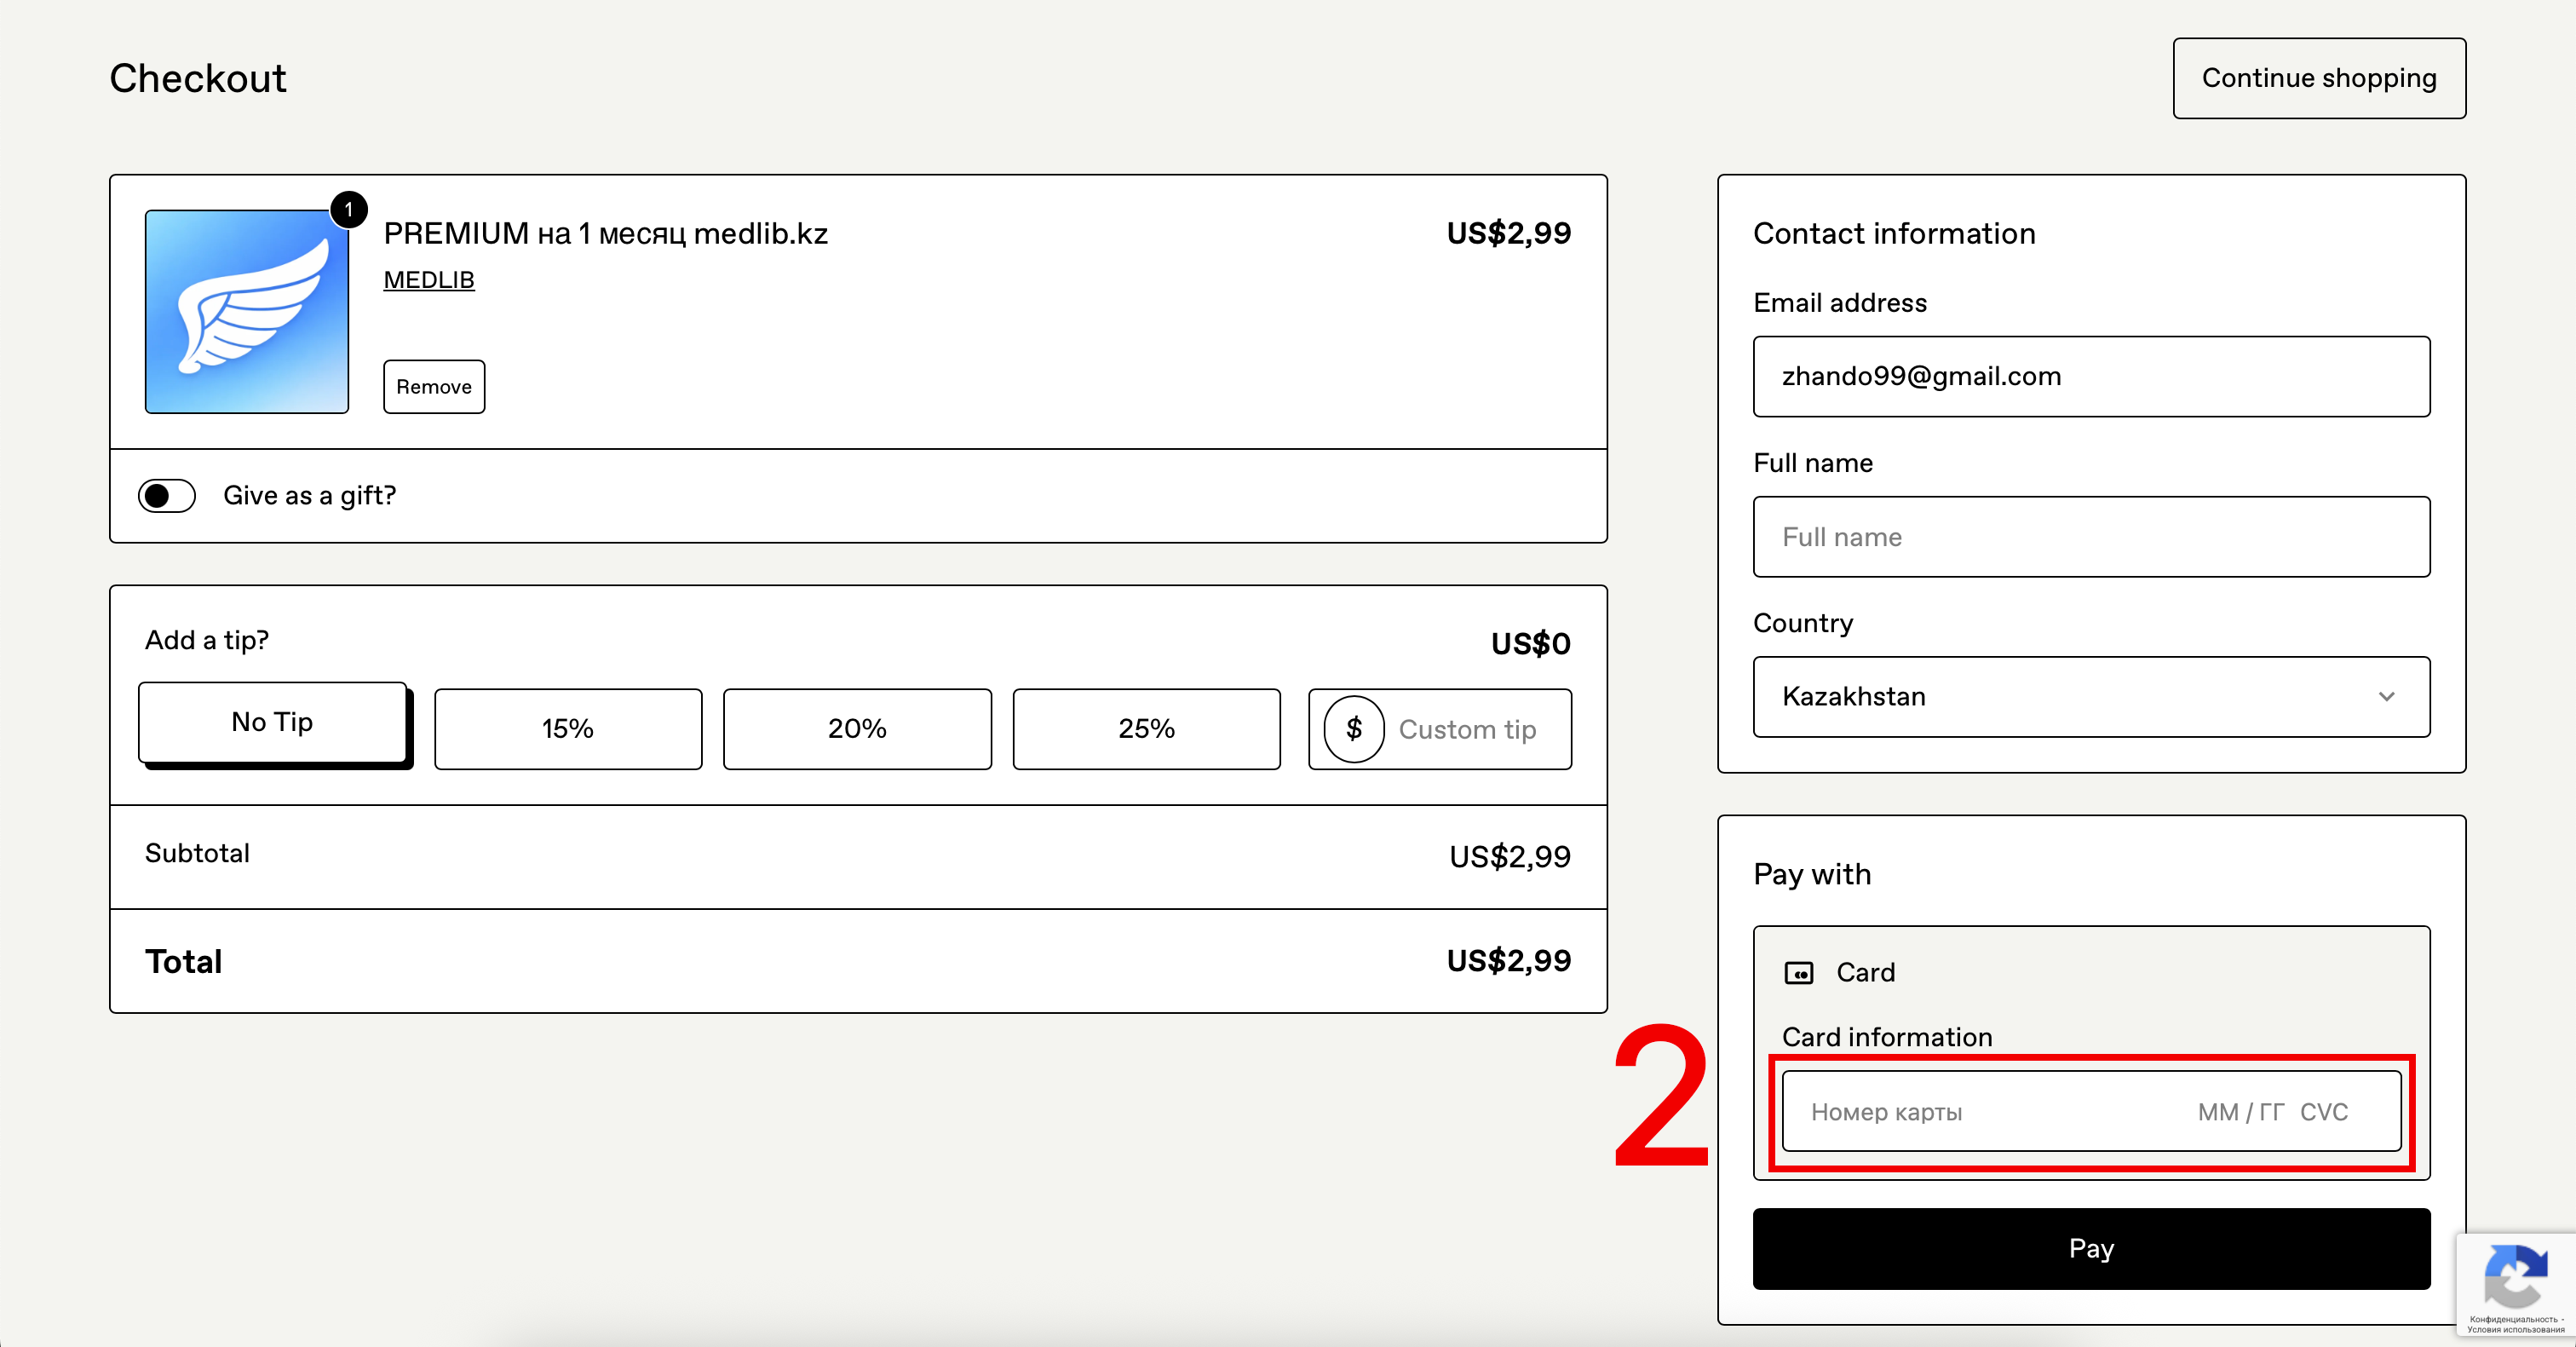Viewport: 2576px width, 1347px height.
Task: Open the Country dropdown showing Kazakhstan
Action: [2091, 696]
